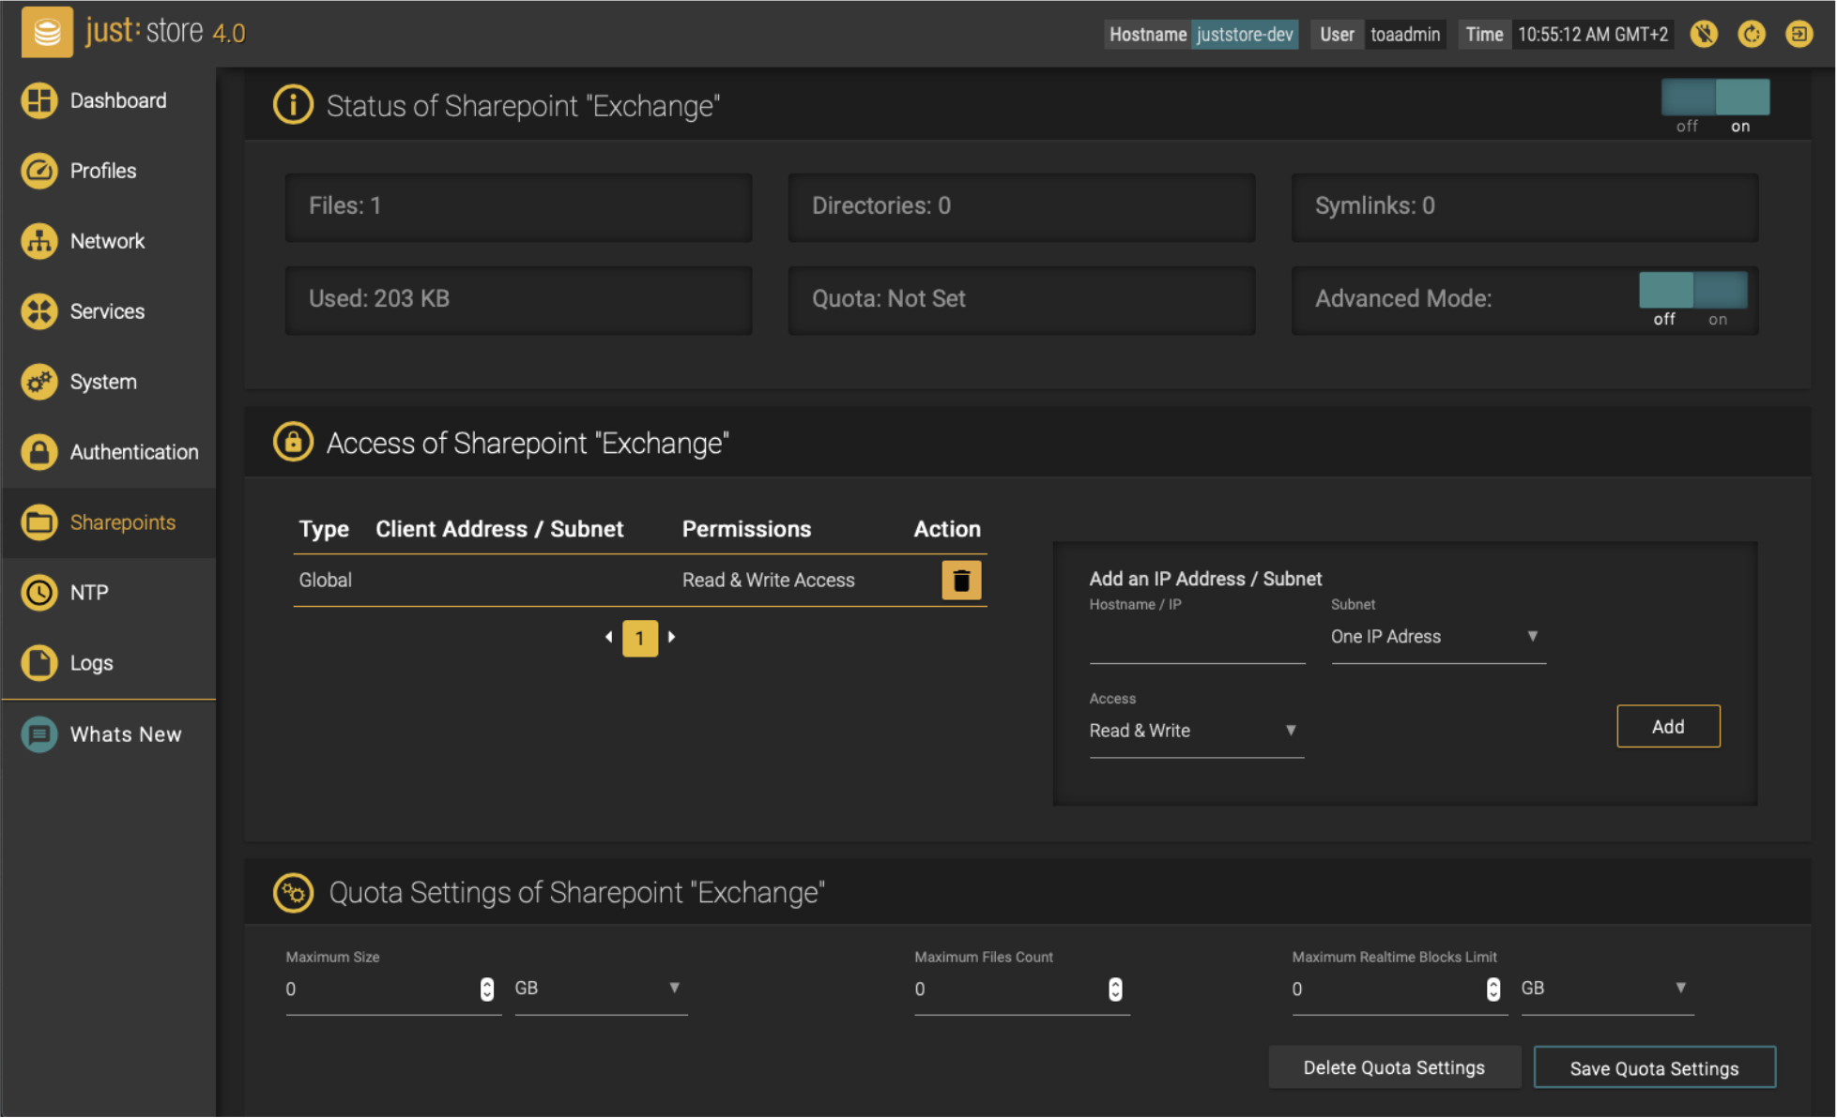
Task: Click the Logs document icon
Action: click(39, 663)
